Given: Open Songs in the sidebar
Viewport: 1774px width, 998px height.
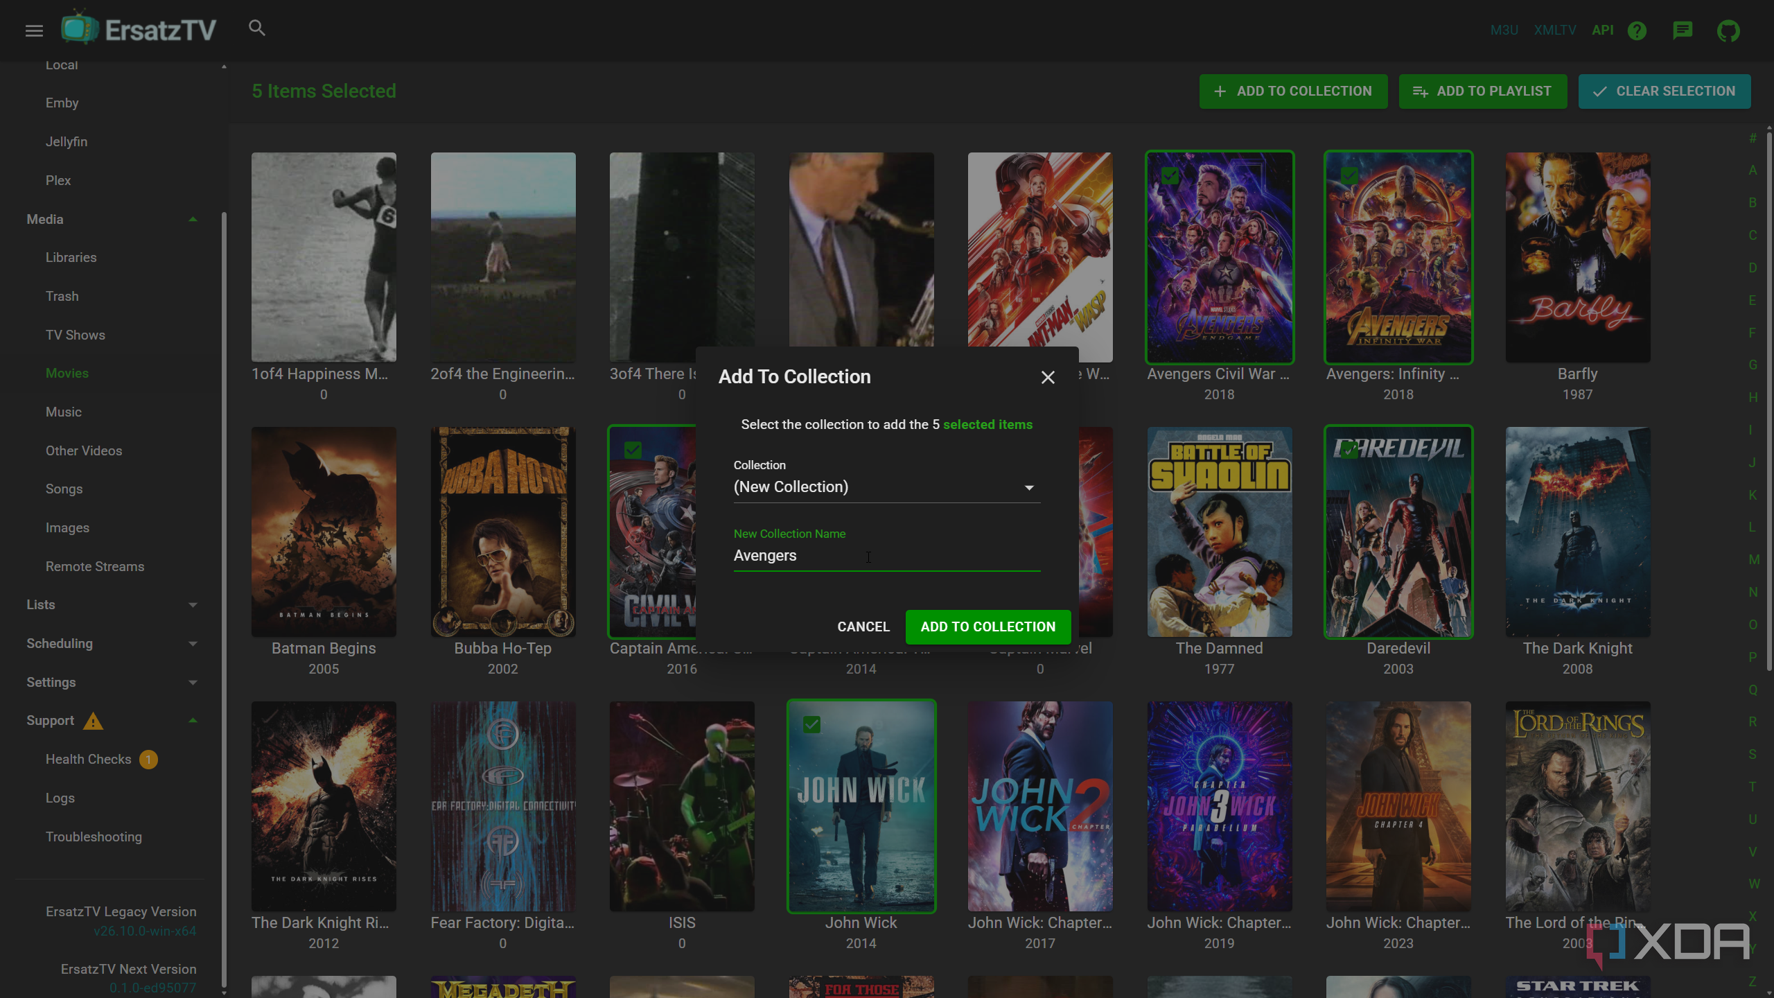Looking at the screenshot, I should click(64, 489).
